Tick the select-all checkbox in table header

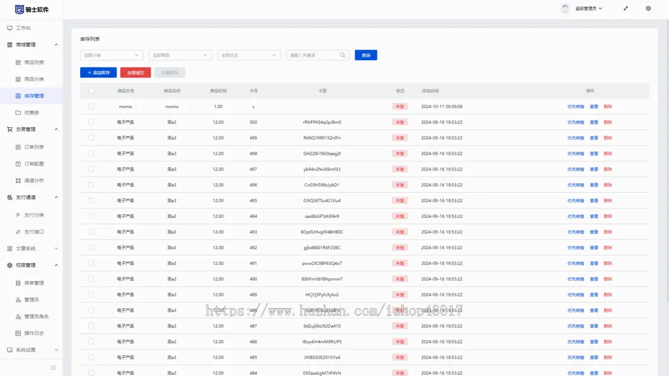pos(91,91)
